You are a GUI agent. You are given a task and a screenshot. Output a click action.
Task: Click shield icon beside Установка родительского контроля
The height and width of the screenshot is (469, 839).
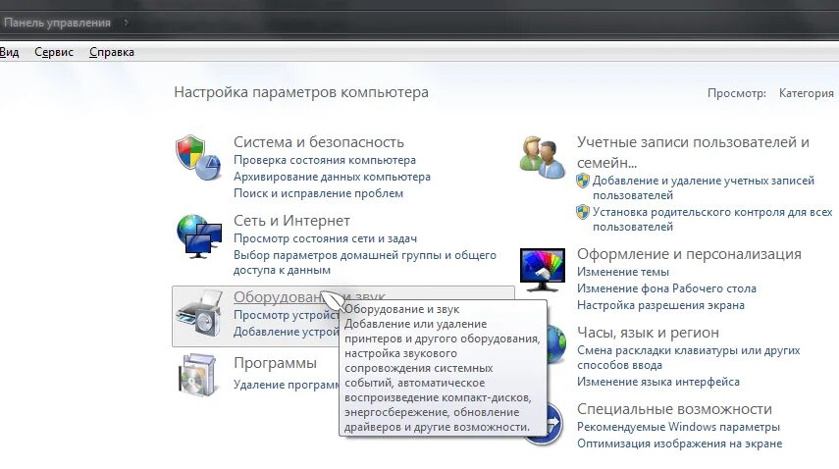click(583, 212)
